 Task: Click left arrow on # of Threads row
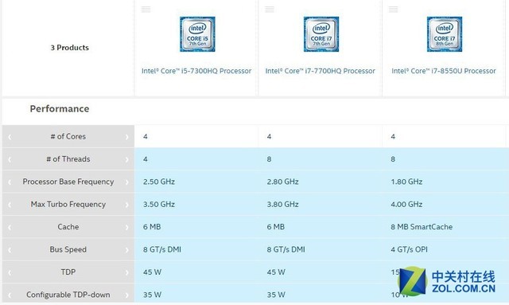(10, 159)
